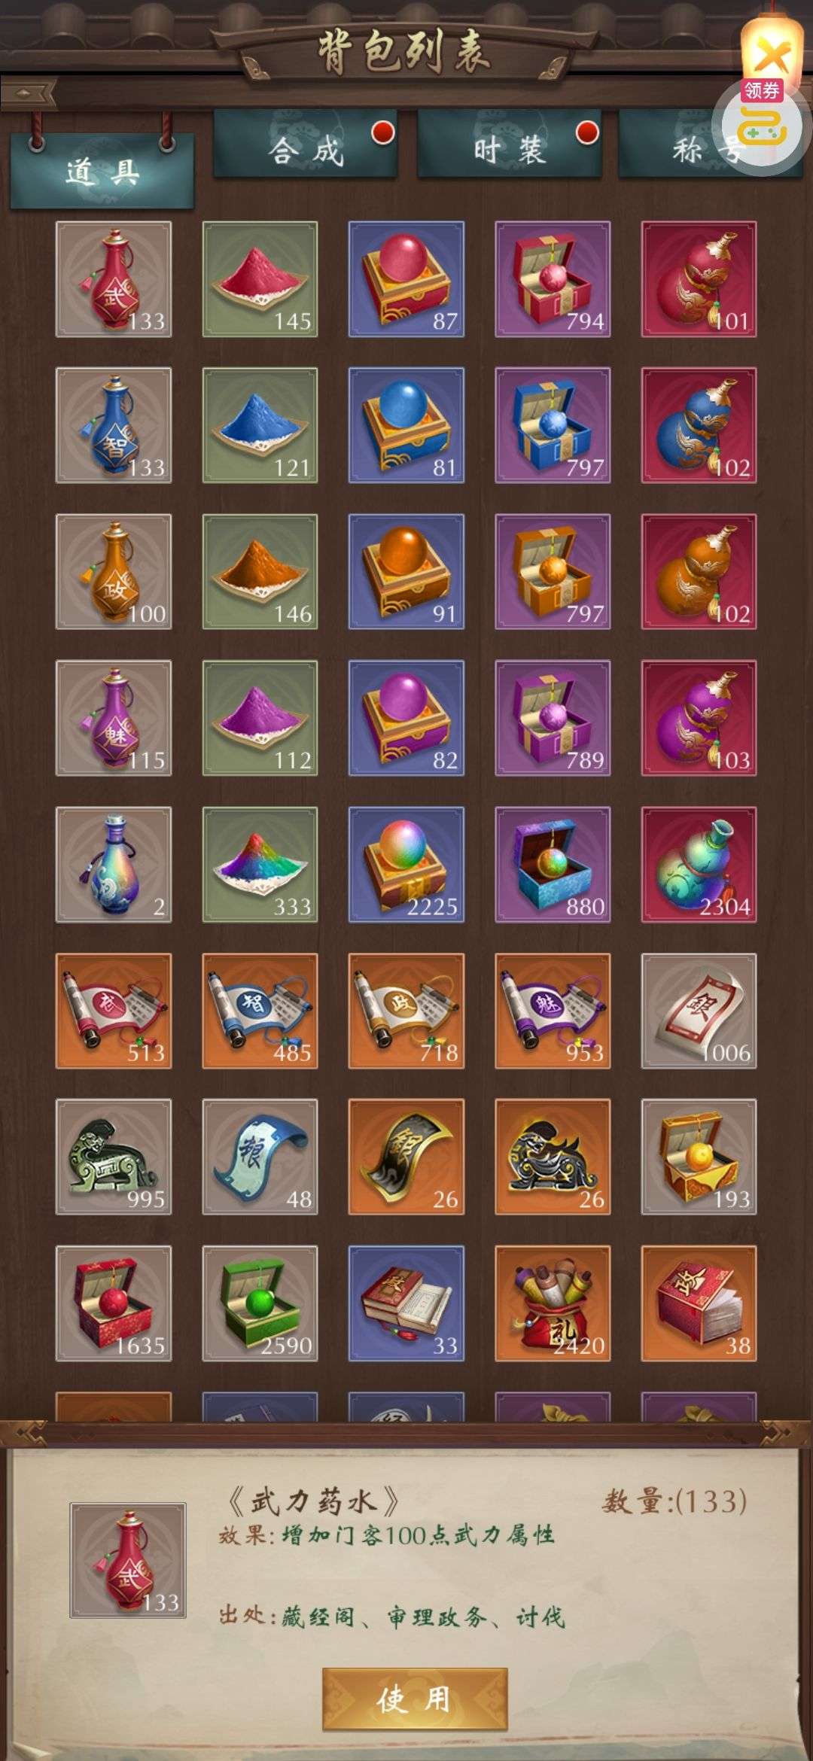Viewport: 813px width, 1761px height.
Task: Select the jade beast figurine with 995
Action: pyautogui.click(x=114, y=1157)
